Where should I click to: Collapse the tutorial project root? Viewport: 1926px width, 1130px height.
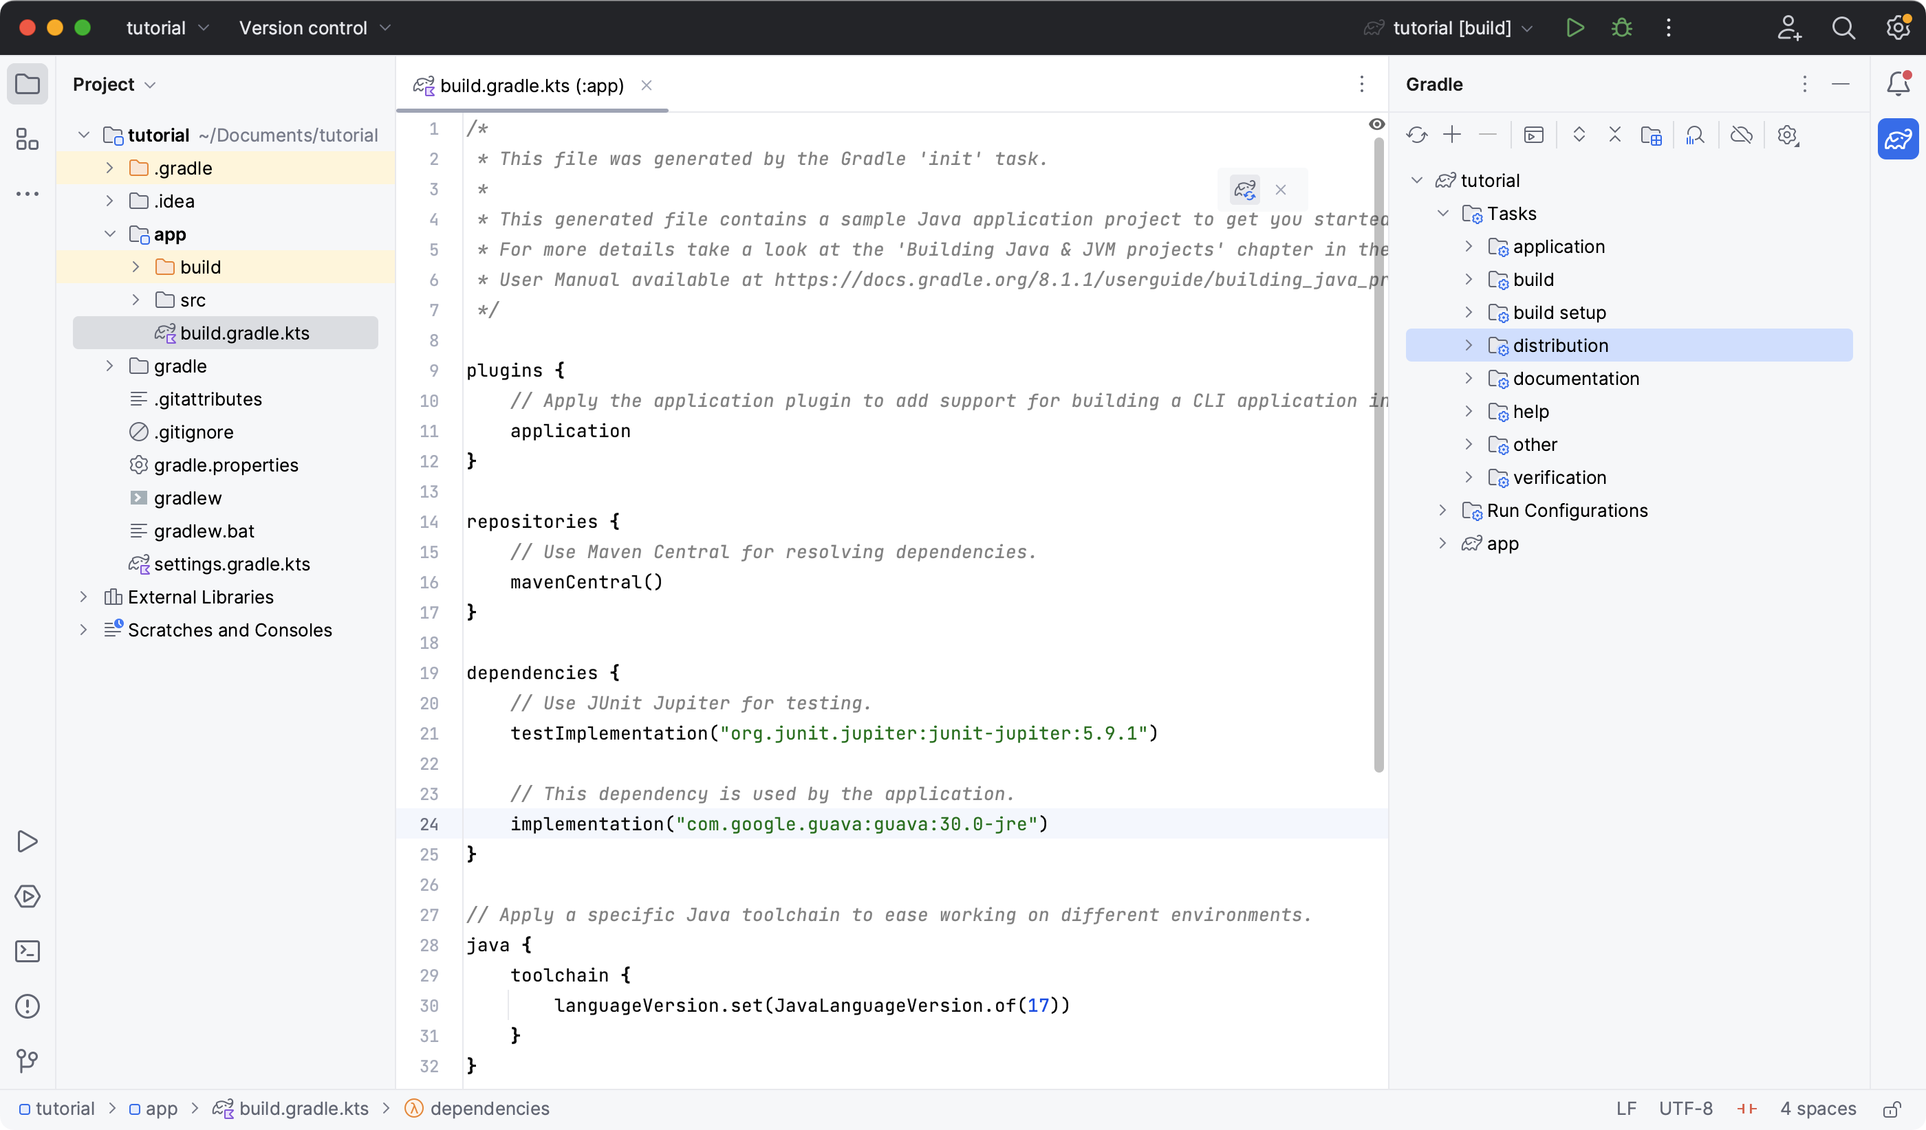point(84,135)
